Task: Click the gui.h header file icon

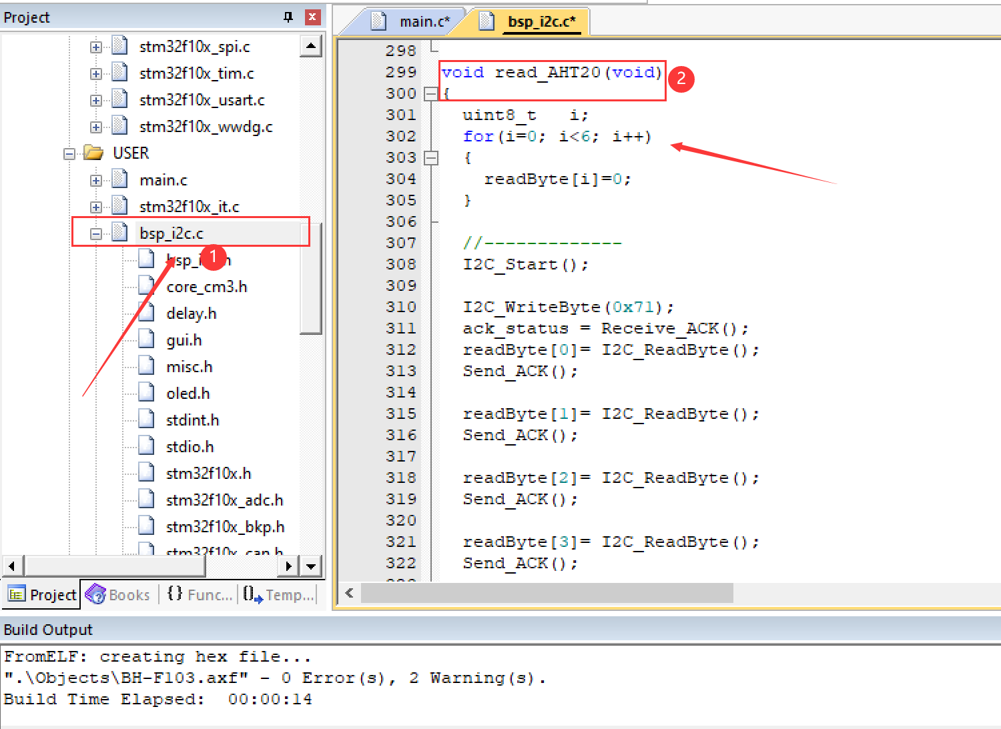Action: click(x=147, y=339)
